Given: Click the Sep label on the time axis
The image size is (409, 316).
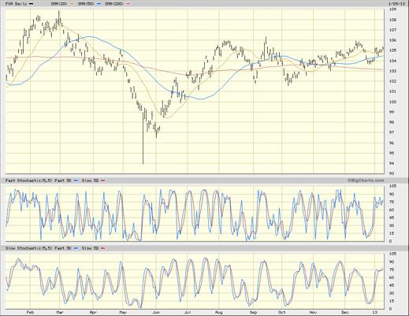Looking at the screenshot, I should (x=253, y=312).
